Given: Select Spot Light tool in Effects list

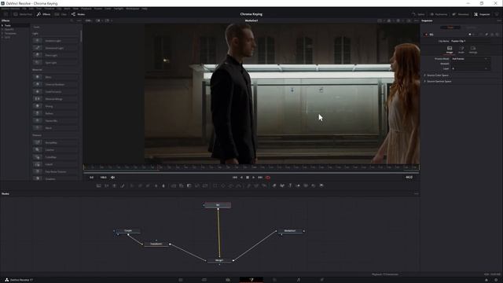Looking at the screenshot, I should click(56, 63).
